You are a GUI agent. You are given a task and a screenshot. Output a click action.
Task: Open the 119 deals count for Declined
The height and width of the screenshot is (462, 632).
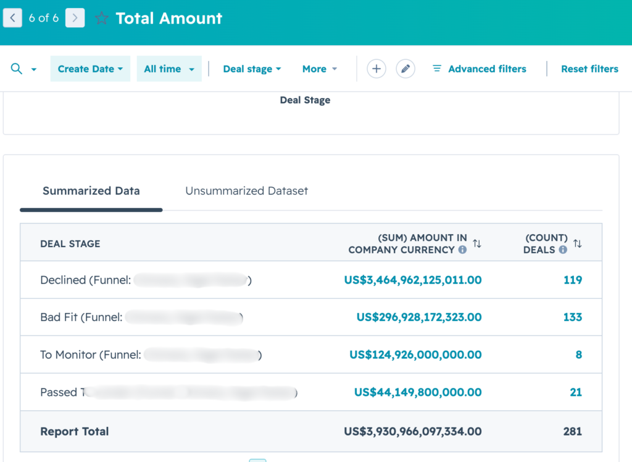573,280
